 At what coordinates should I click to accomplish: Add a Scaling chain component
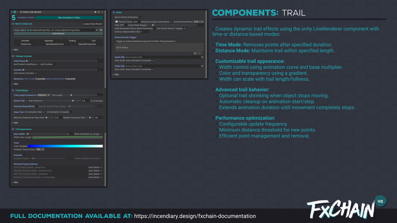72,41
